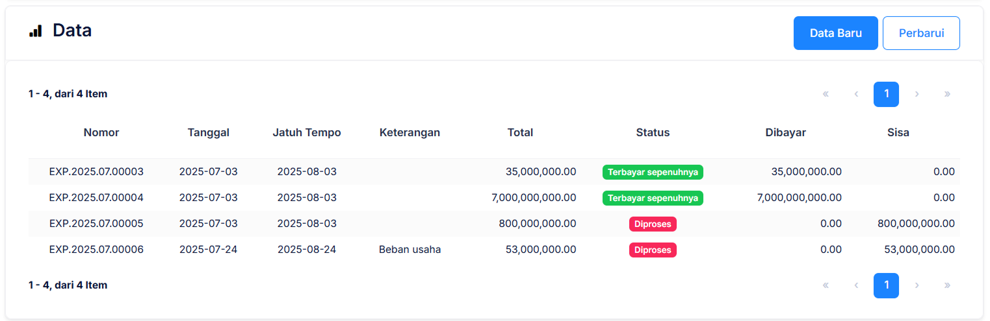Open record EXP.2025.07.00004
Viewport: 990px width, 321px height.
(96, 198)
